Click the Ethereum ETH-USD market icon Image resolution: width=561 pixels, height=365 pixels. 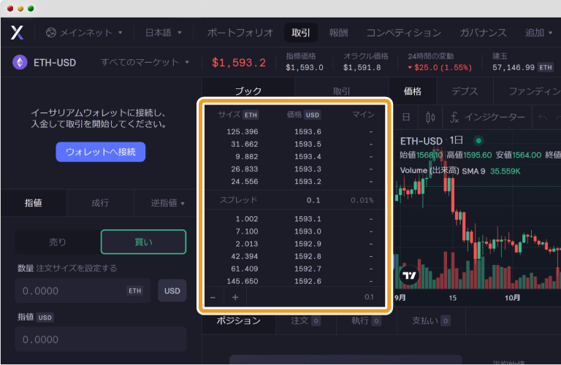pos(20,62)
